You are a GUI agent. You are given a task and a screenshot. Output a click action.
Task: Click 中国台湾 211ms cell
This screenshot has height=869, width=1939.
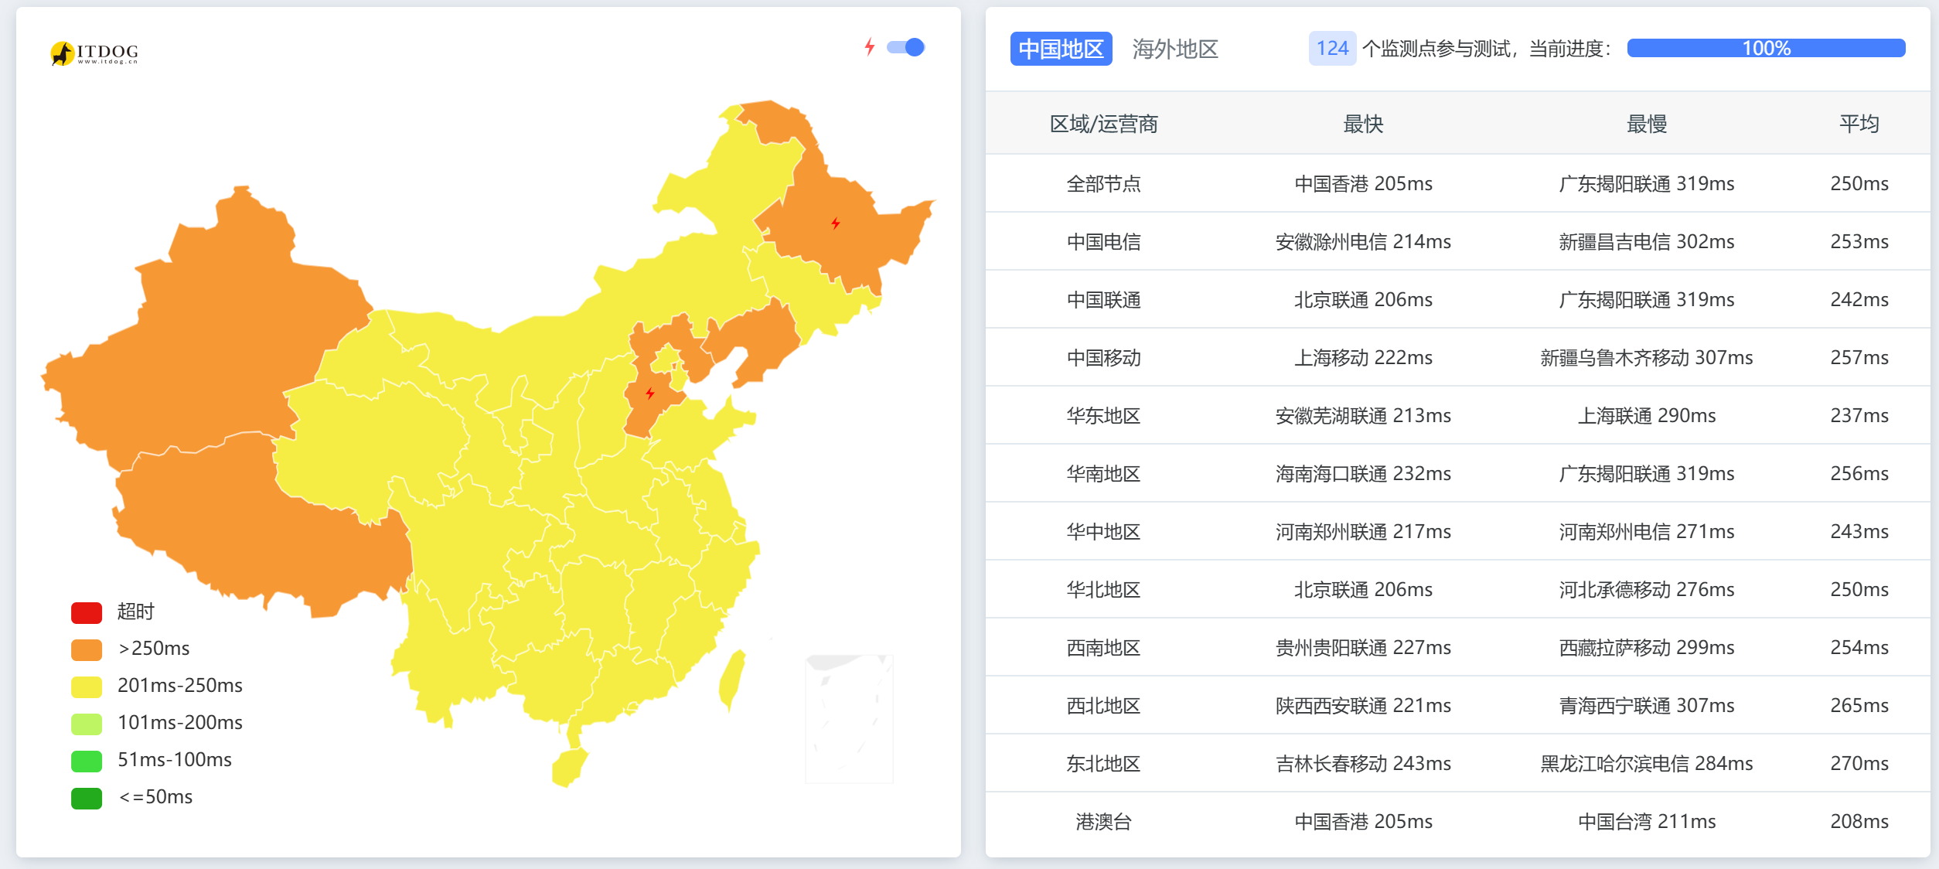click(x=1647, y=821)
